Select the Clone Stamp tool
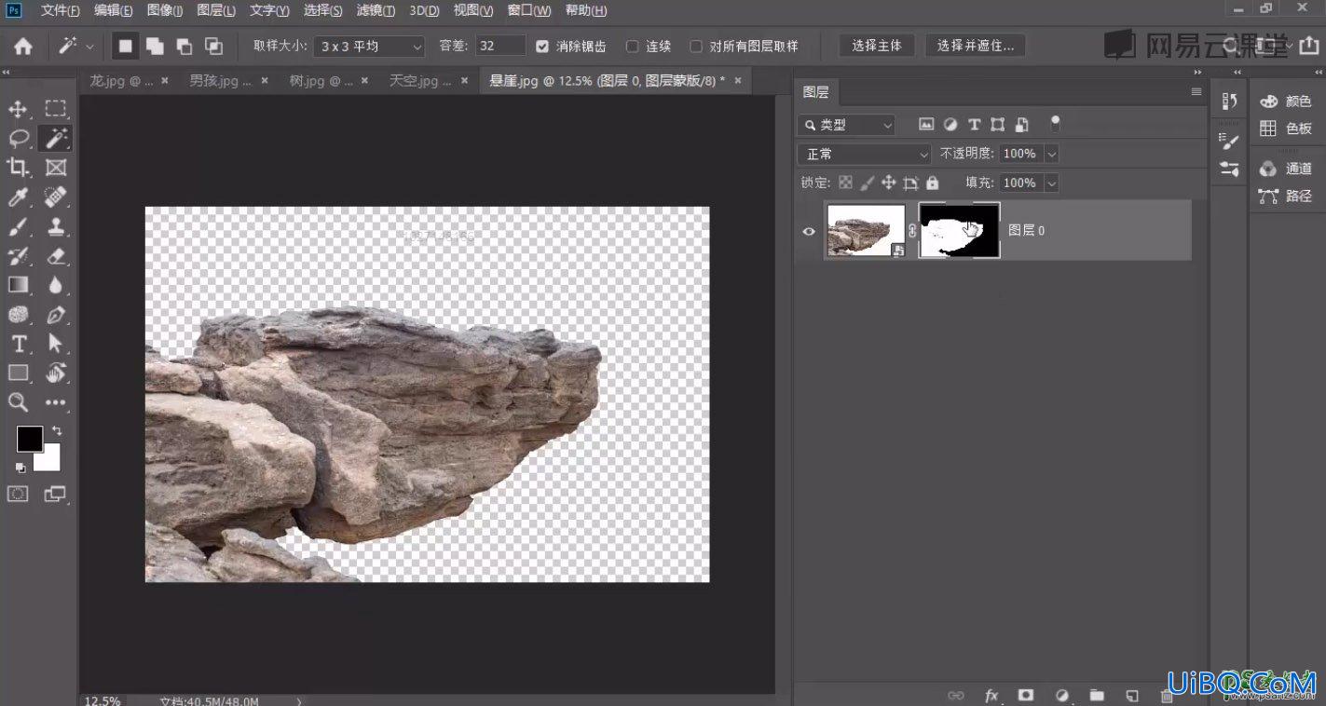This screenshot has width=1326, height=706. pyautogui.click(x=56, y=226)
